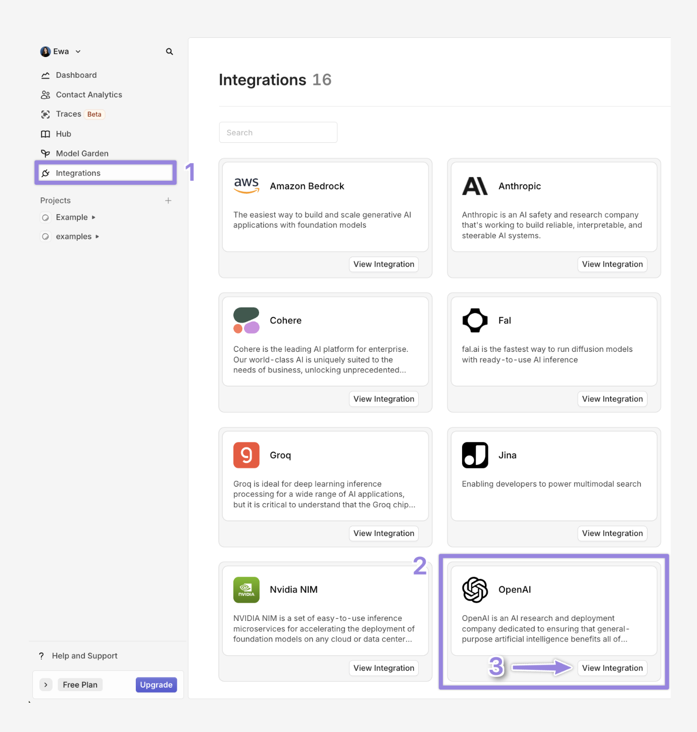View Integration for Amazon Bedrock
The height and width of the screenshot is (732, 697).
pos(384,265)
